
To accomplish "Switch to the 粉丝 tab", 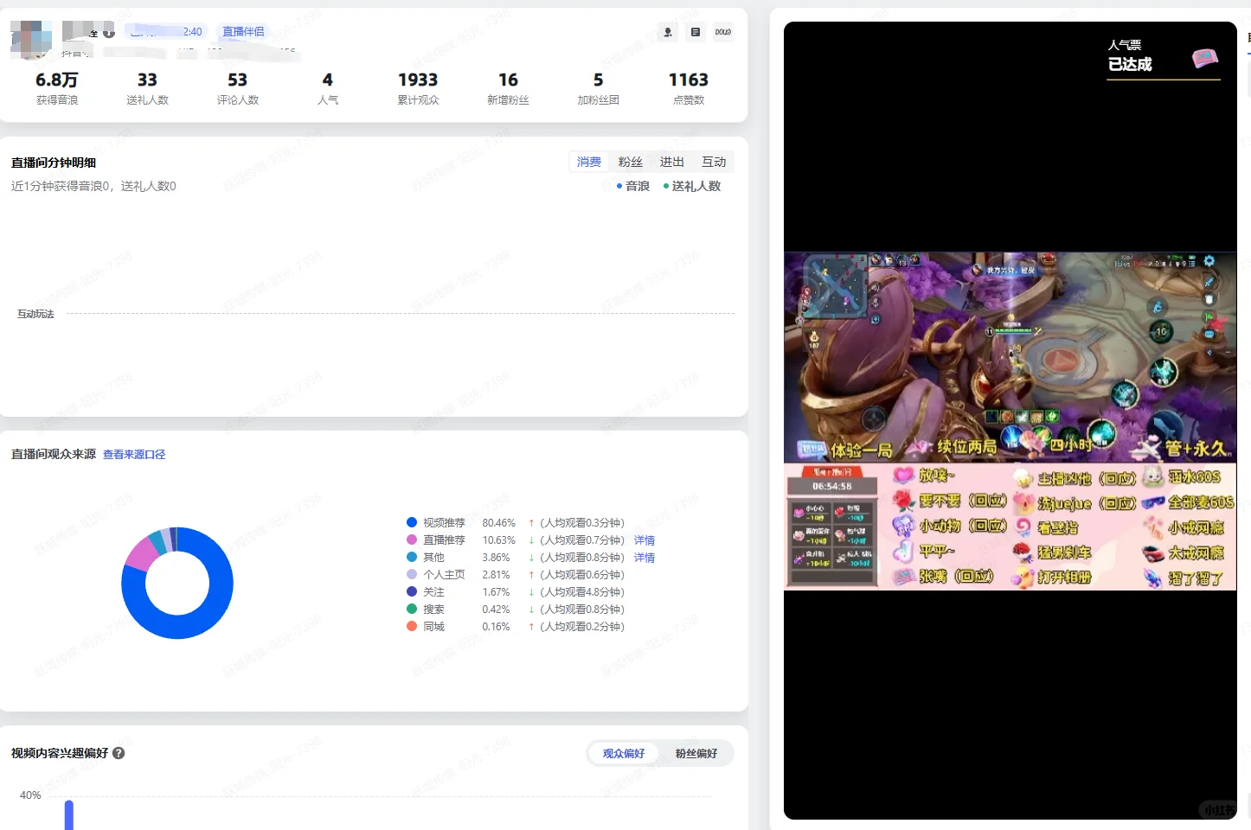I will click(x=631, y=162).
